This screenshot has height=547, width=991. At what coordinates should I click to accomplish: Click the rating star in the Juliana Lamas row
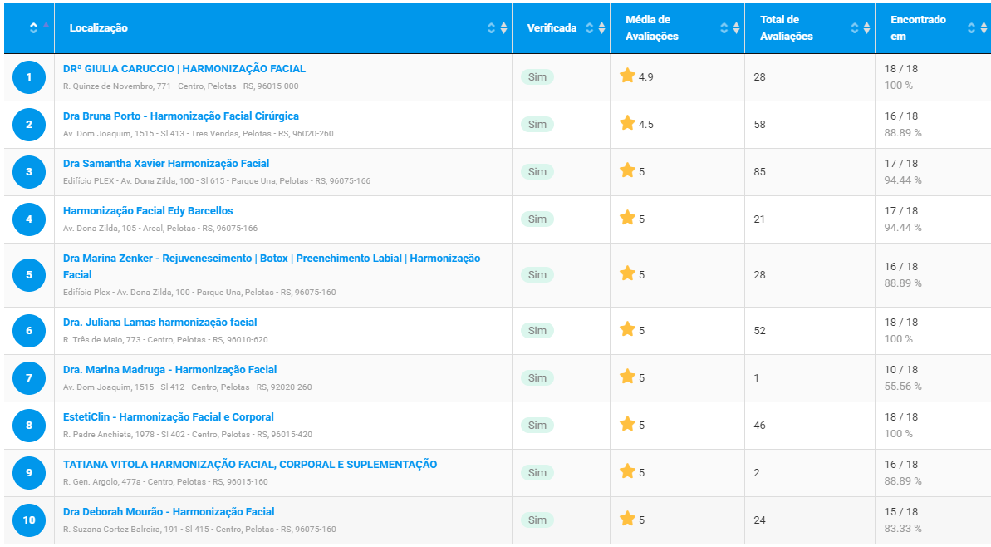click(x=628, y=329)
